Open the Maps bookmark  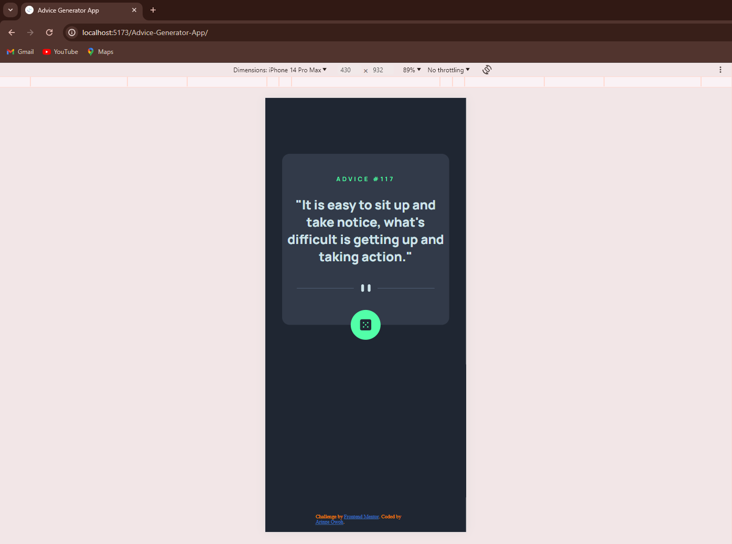click(x=100, y=52)
